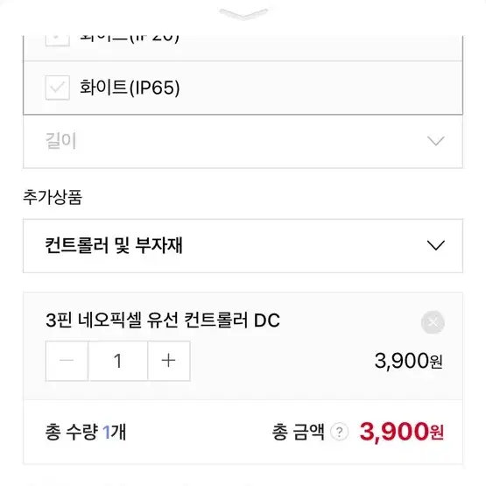Click the quantity input field showing 1
The height and width of the screenshot is (486, 486).
pyautogui.click(x=118, y=361)
